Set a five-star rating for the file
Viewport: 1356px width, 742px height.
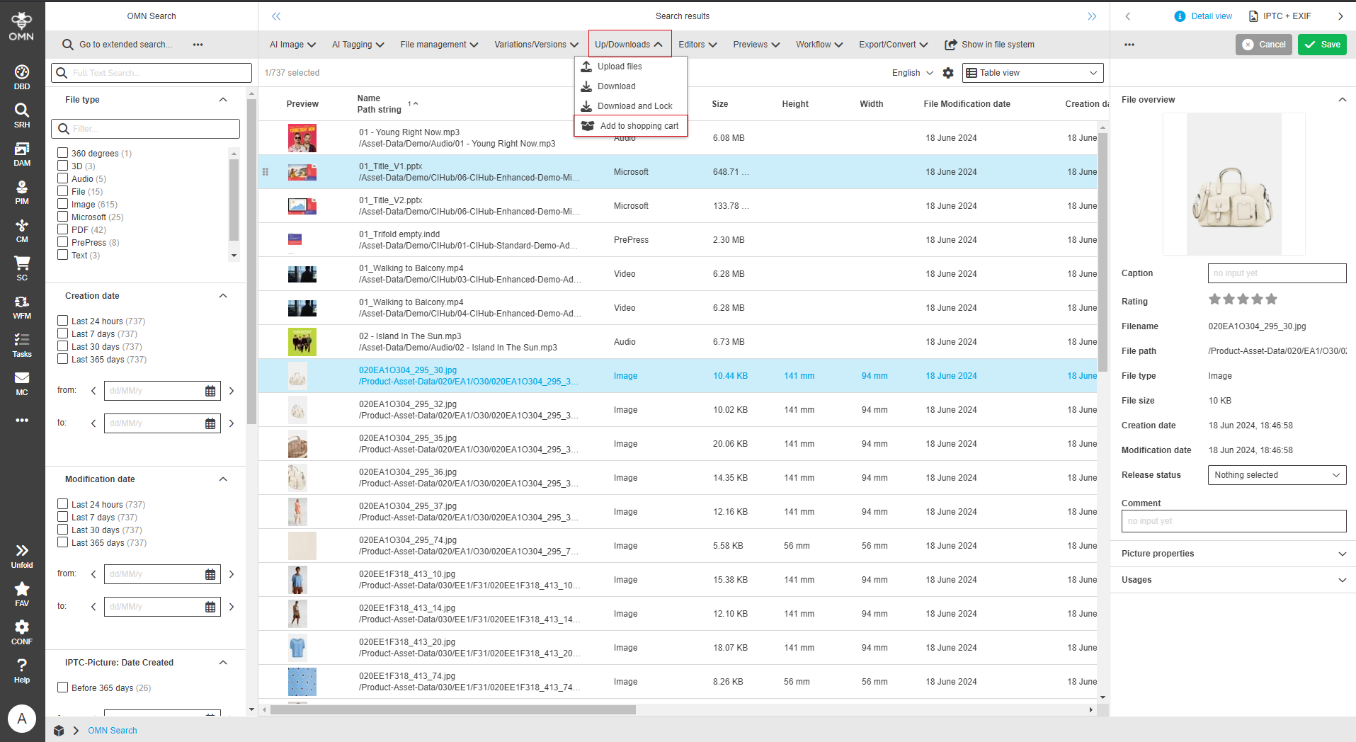coord(1272,299)
